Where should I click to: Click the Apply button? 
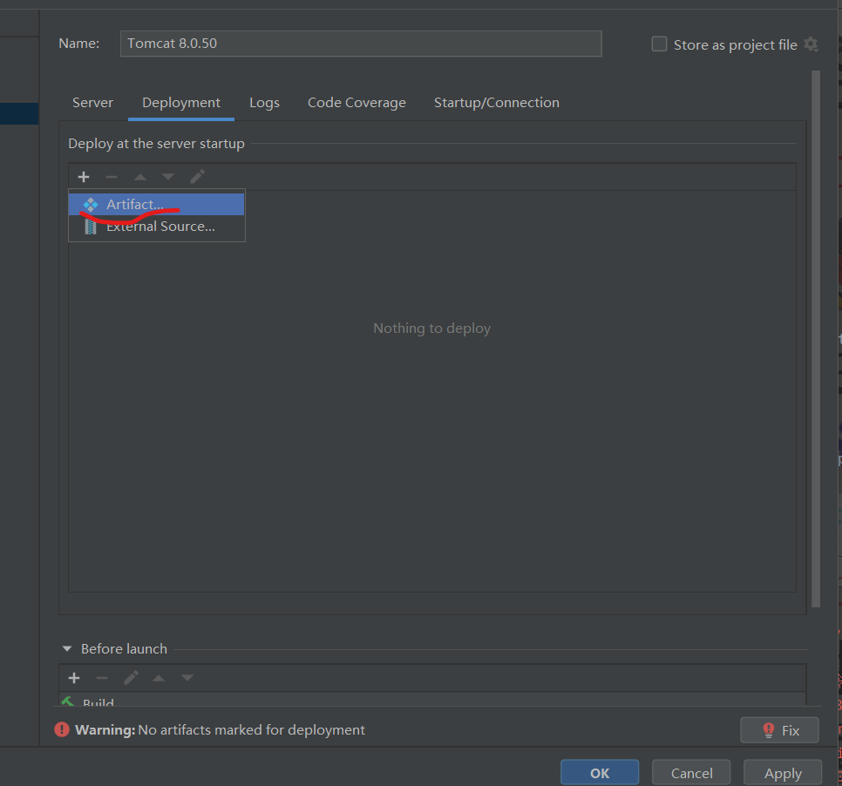pyautogui.click(x=783, y=773)
